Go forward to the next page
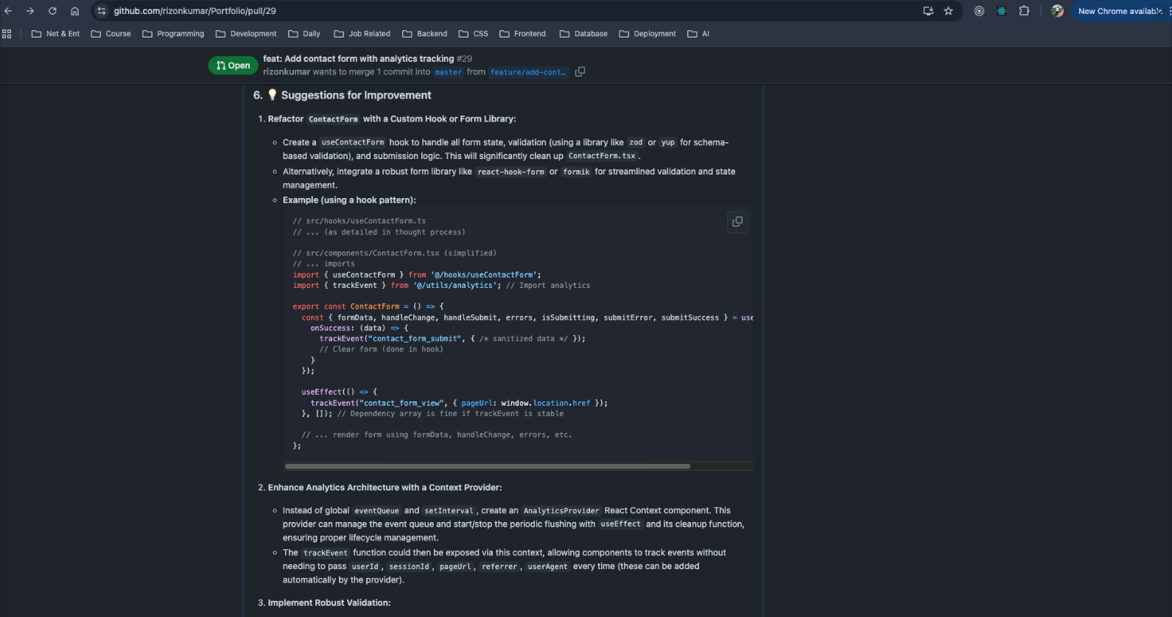This screenshot has height=617, width=1172. (x=30, y=11)
